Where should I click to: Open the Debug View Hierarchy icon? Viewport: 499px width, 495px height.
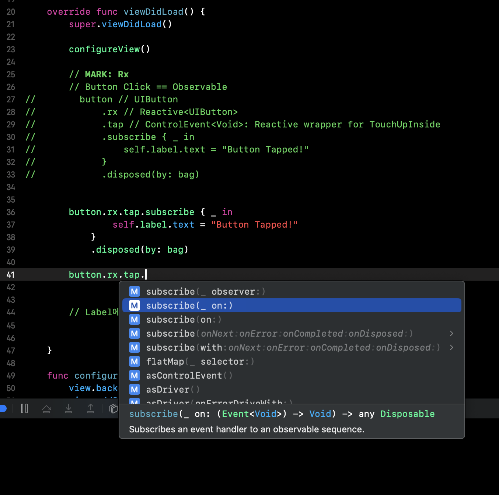(x=114, y=408)
